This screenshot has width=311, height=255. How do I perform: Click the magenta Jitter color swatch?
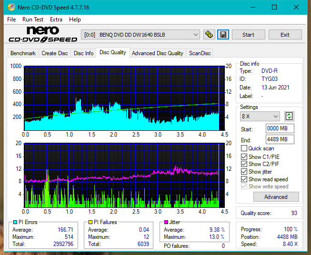click(x=166, y=222)
